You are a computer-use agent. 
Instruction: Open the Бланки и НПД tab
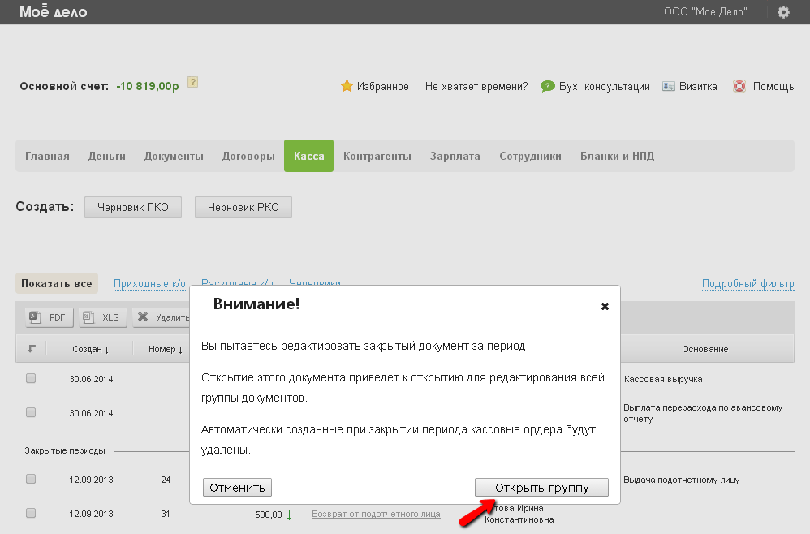pyautogui.click(x=617, y=156)
